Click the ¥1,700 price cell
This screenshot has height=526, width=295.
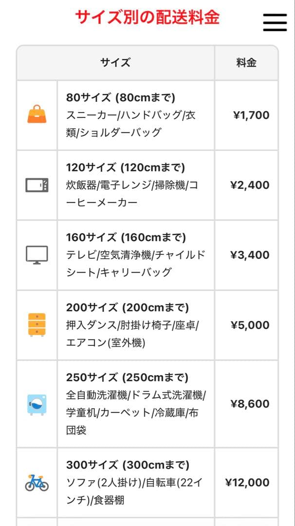248,115
